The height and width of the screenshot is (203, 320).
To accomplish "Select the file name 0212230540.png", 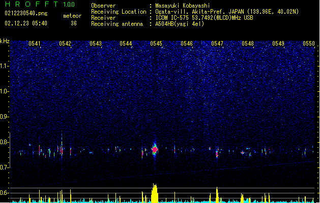I will coord(26,14).
